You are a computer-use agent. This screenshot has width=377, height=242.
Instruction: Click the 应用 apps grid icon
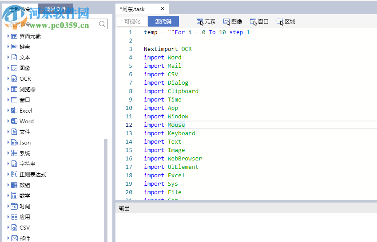14,217
